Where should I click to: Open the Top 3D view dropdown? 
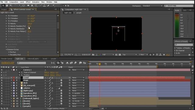click(x=129, y=55)
